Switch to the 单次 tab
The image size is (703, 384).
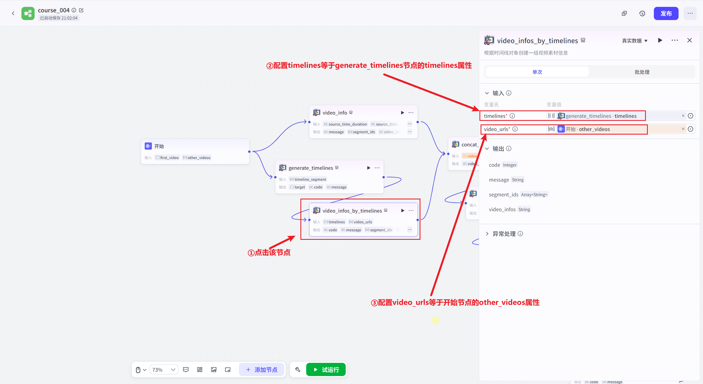537,72
